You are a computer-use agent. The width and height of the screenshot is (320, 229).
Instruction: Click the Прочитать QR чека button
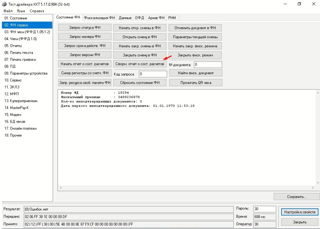196,82
